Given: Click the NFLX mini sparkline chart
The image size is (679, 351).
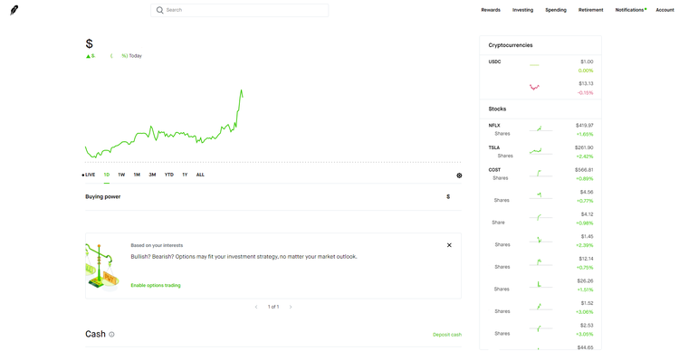Looking at the screenshot, I should 540,129.
